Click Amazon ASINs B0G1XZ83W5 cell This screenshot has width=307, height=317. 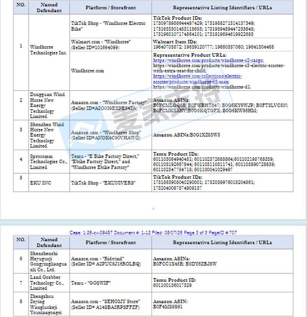[x=222, y=135]
